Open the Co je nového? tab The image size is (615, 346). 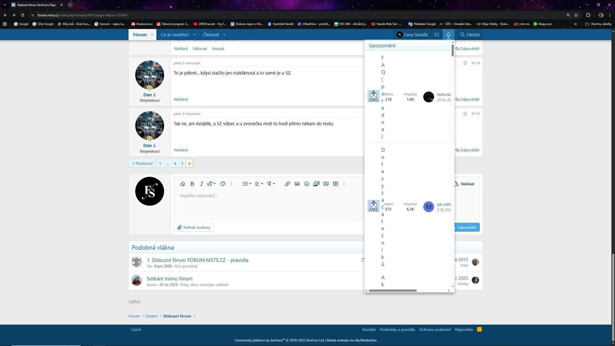175,34
